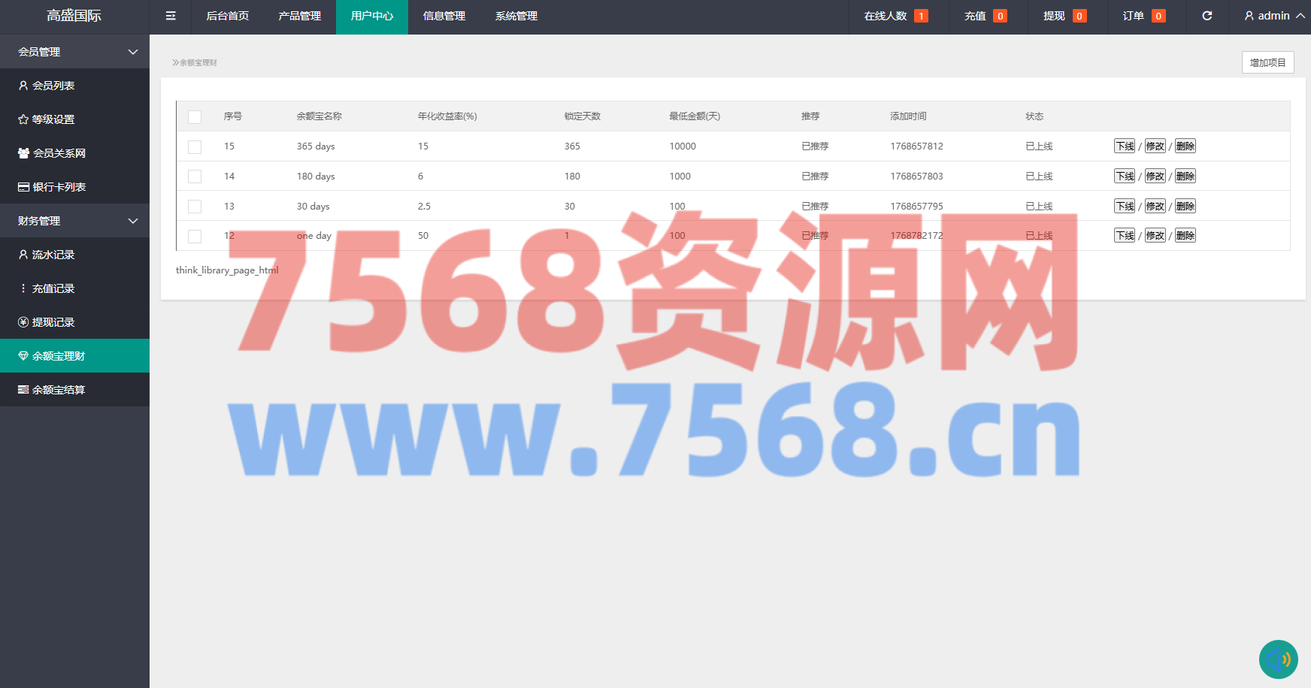The width and height of the screenshot is (1311, 688).
Task: Open 会员列表 via its person icon
Action: tap(23, 86)
